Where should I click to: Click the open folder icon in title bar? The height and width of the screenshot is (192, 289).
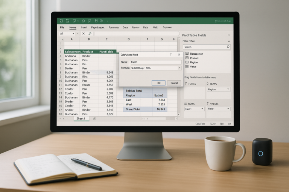[68, 21]
